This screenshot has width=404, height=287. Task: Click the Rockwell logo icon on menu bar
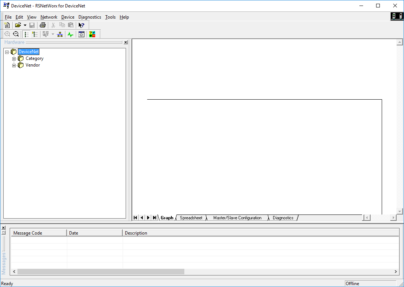coord(397,16)
